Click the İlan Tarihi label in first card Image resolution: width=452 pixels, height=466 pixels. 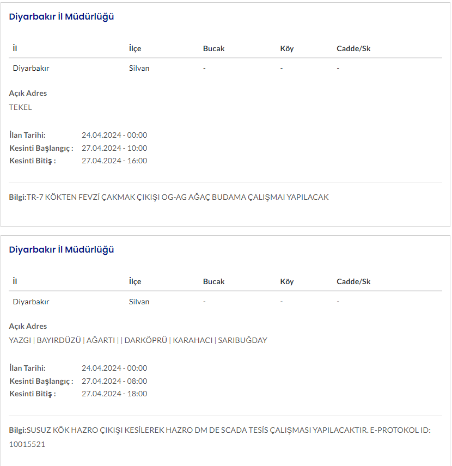27,135
